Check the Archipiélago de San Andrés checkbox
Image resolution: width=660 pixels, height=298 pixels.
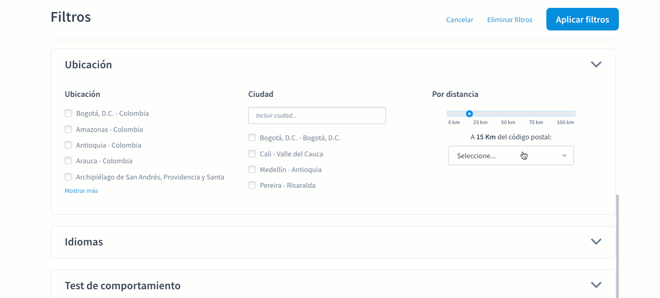(x=68, y=176)
